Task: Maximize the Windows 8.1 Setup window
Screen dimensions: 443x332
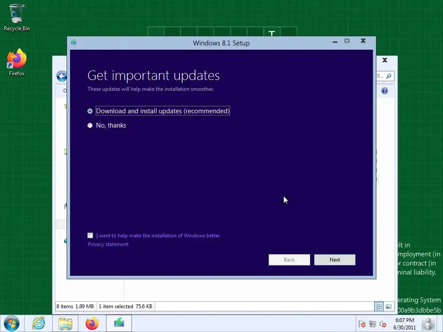Action: pyautogui.click(x=347, y=41)
